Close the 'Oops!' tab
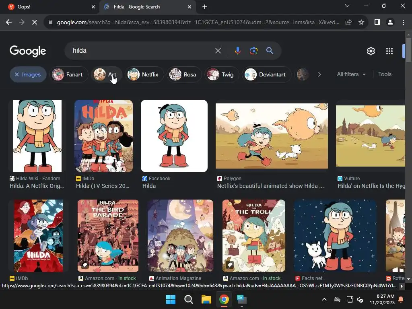 pos(93,7)
